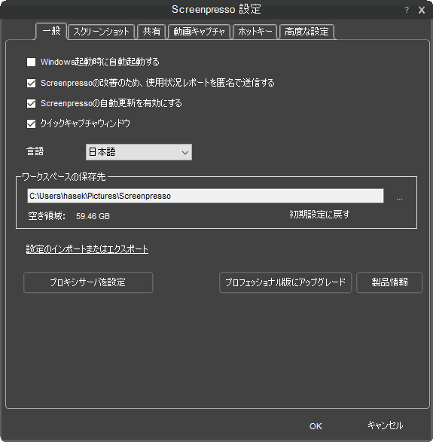Disable the クイックキャプチャウィンドウ checkbox
This screenshot has width=433, height=442.
[x=32, y=123]
